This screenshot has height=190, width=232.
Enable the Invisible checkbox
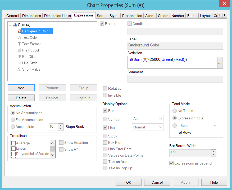(x=105, y=95)
